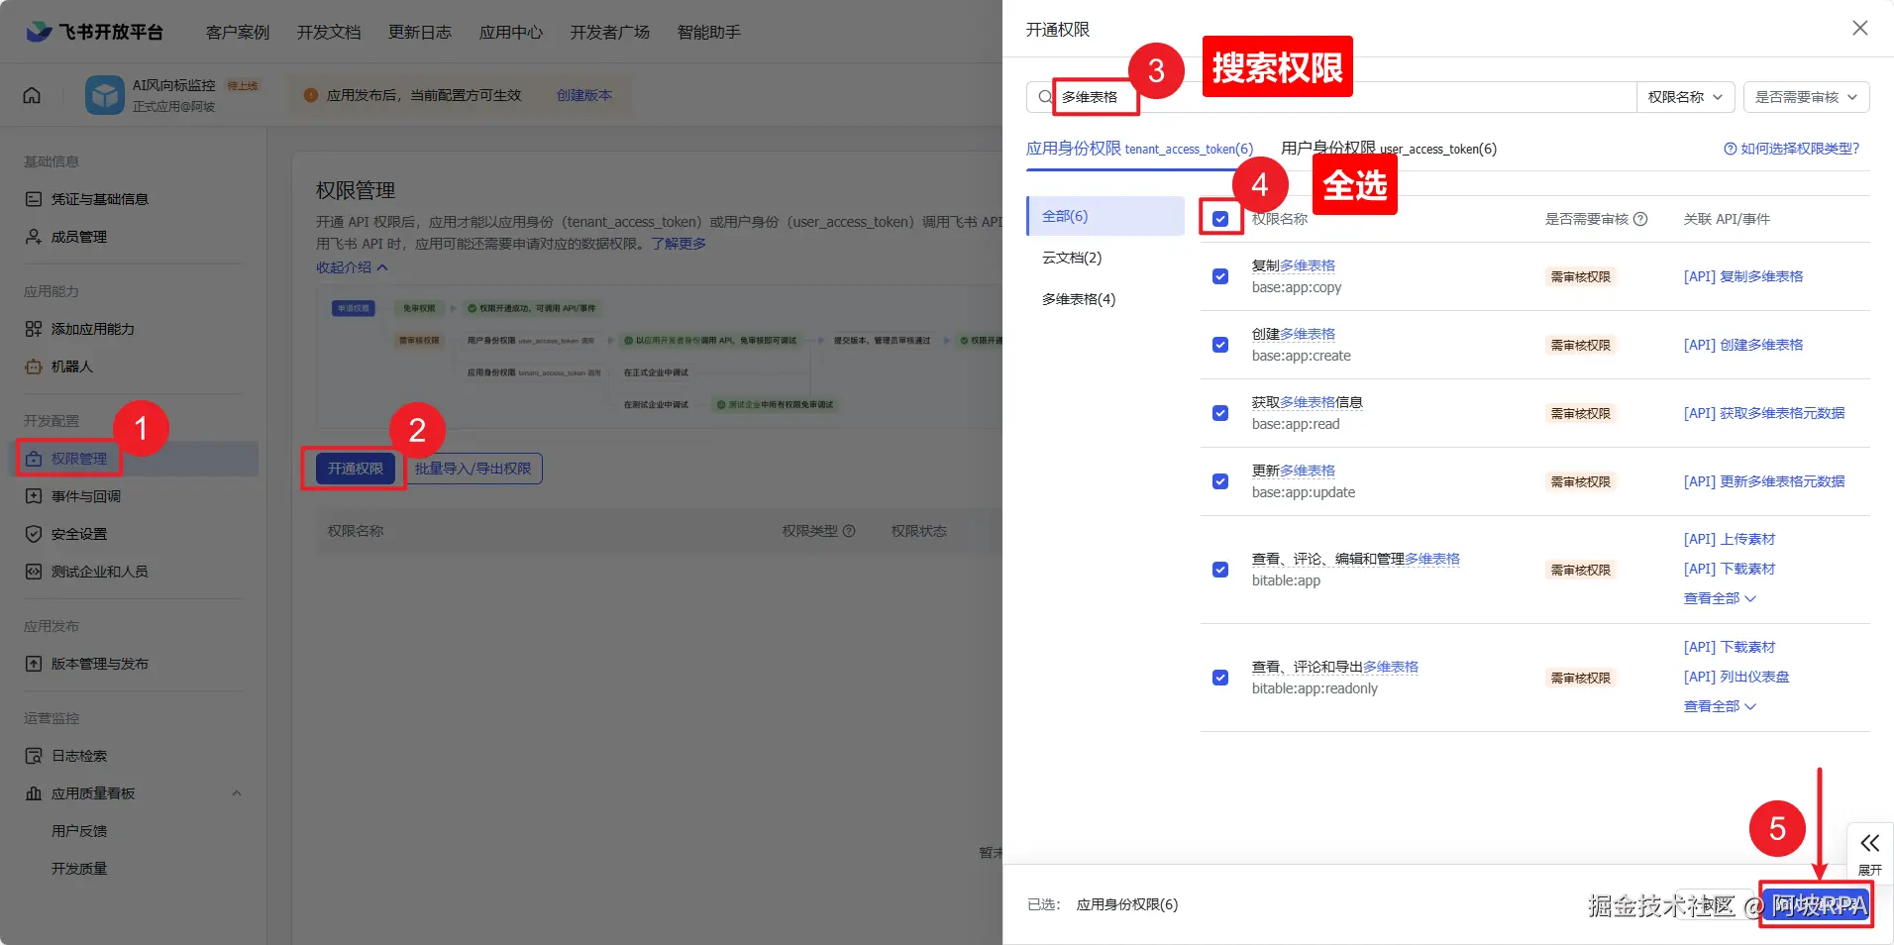Click the AI风向标监控 app cube icon
The image size is (1894, 945).
pyautogui.click(x=104, y=95)
